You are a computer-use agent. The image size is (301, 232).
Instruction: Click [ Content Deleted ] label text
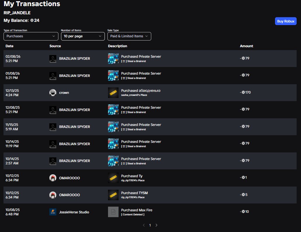[x=133, y=215]
